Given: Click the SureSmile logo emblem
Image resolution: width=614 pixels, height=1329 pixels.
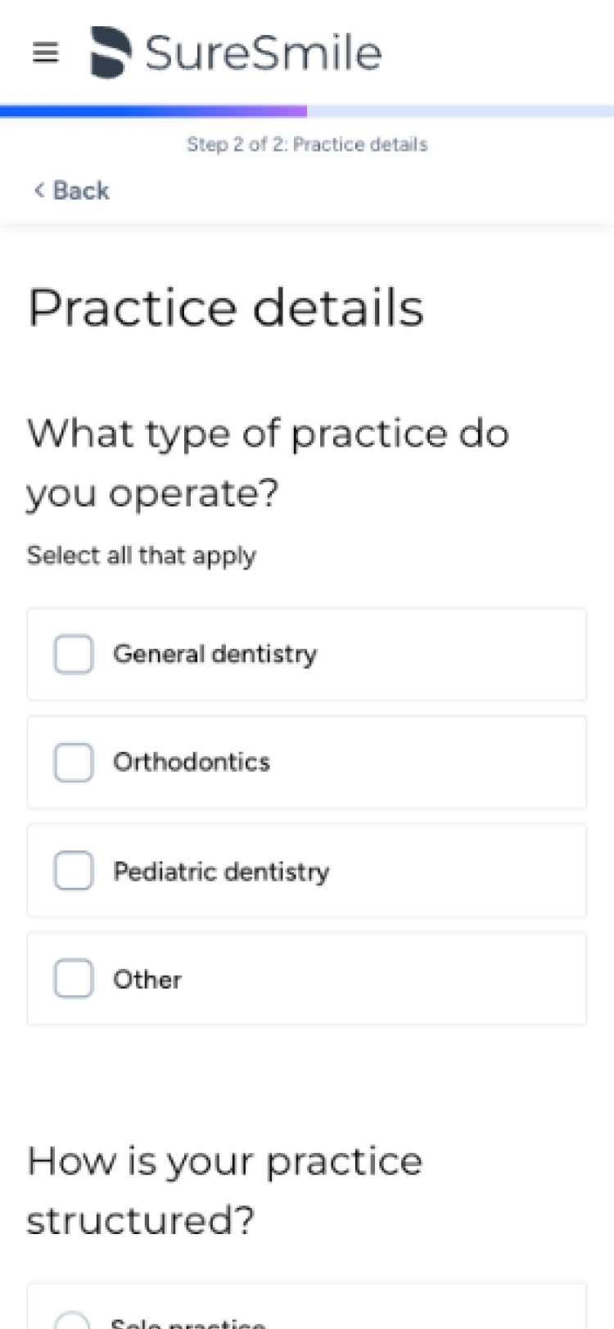Looking at the screenshot, I should (111, 53).
